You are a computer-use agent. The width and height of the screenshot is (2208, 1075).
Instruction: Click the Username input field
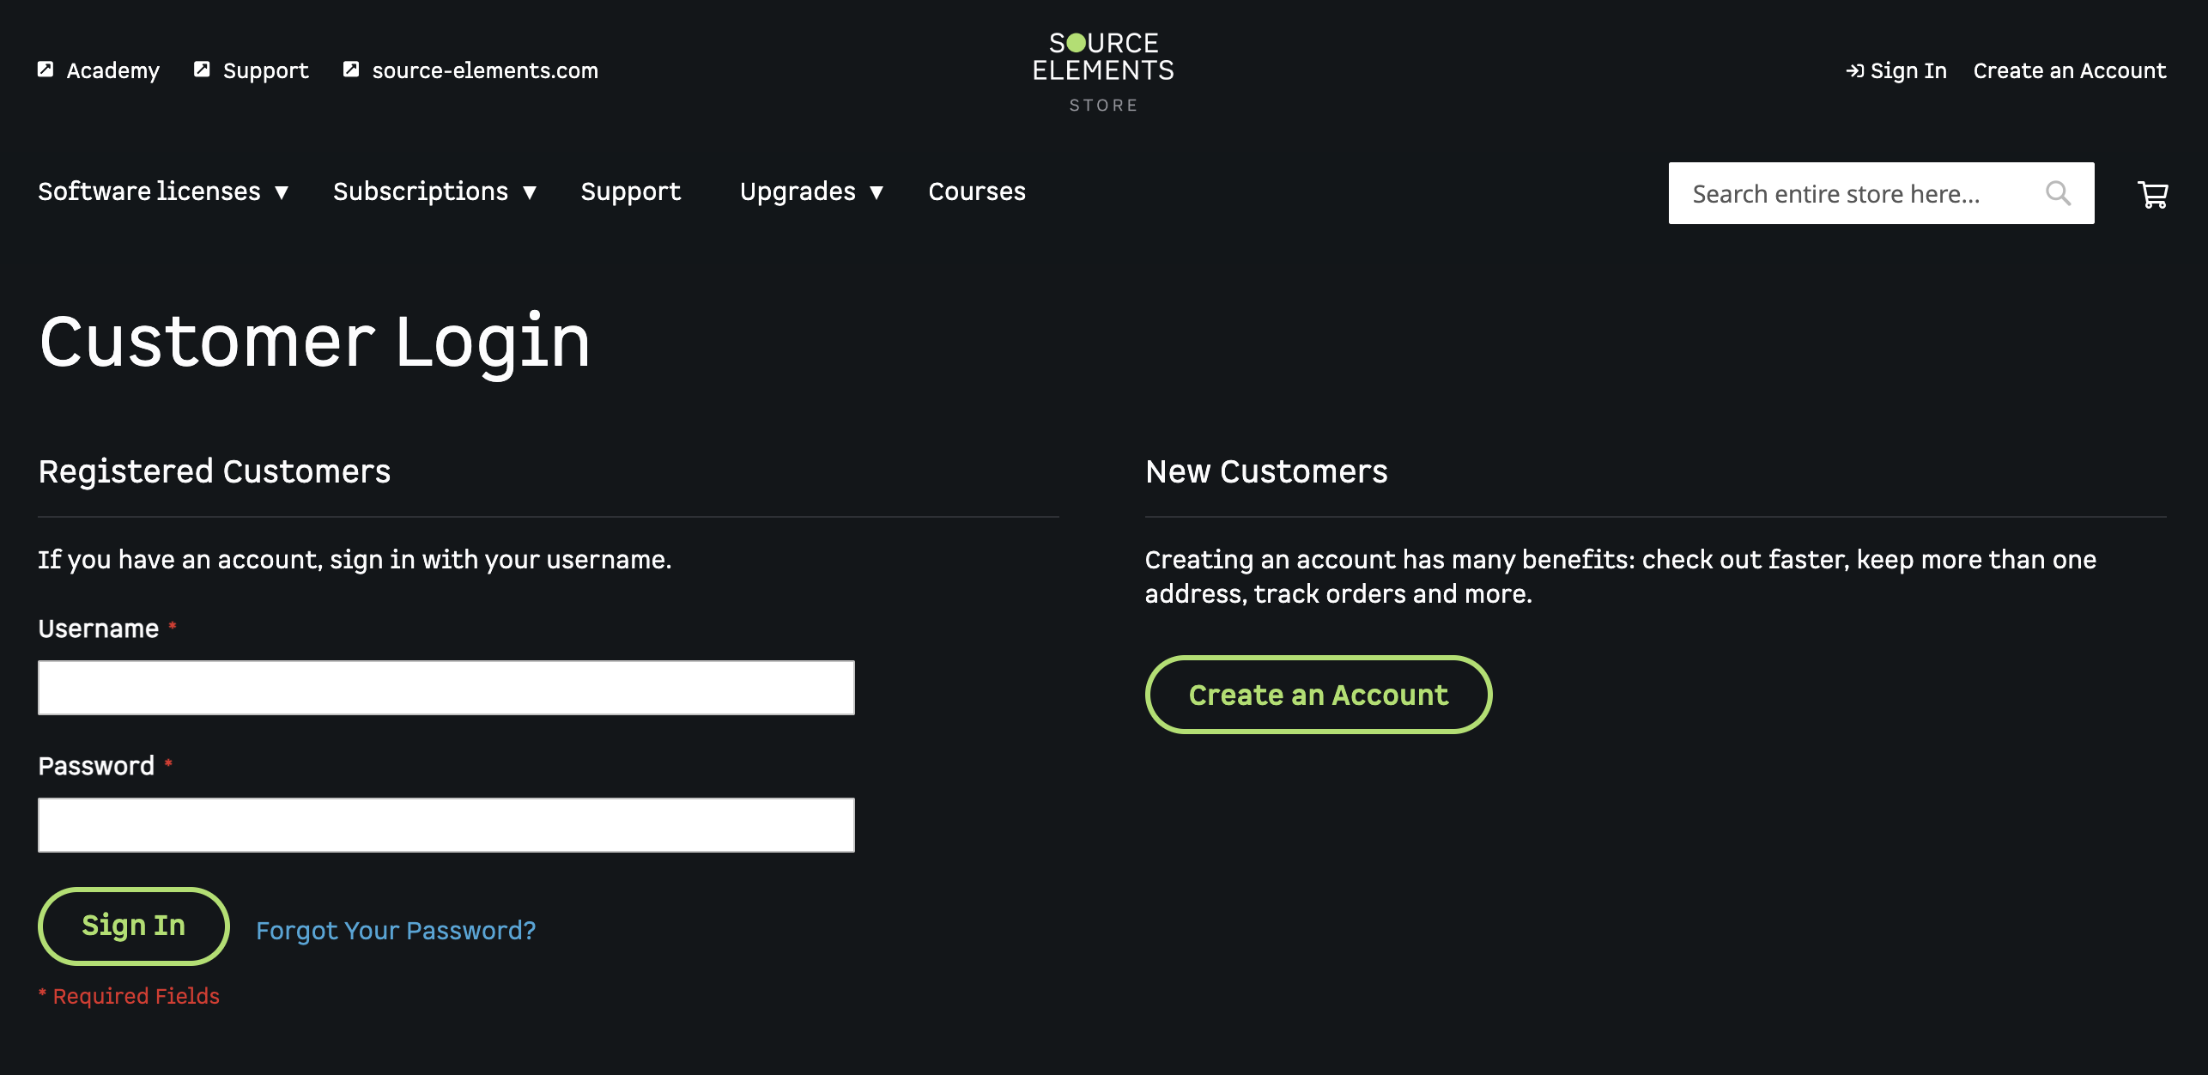tap(446, 688)
